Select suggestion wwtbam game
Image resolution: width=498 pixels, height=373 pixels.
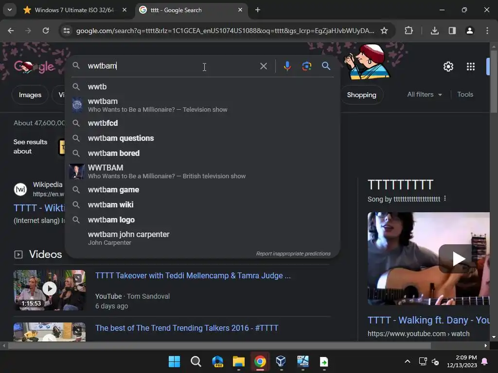tap(202, 190)
